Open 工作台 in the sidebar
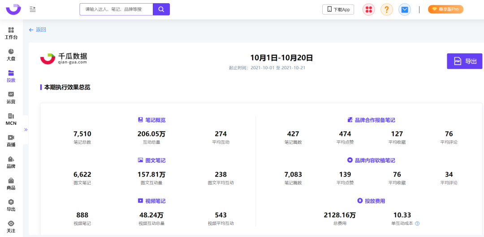 click(x=11, y=33)
